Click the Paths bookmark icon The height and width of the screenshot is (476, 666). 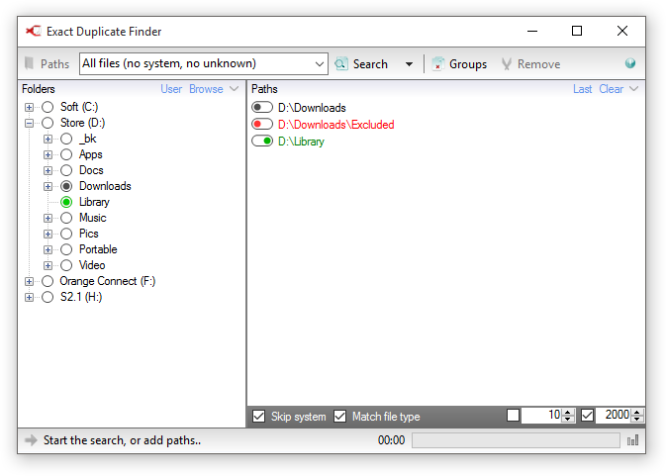click(29, 63)
